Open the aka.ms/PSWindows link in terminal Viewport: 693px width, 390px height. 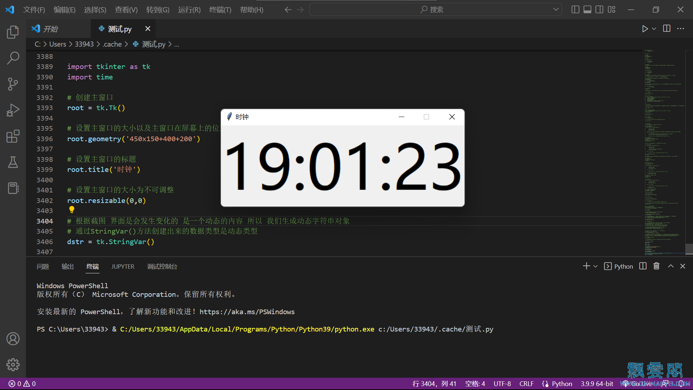click(247, 312)
